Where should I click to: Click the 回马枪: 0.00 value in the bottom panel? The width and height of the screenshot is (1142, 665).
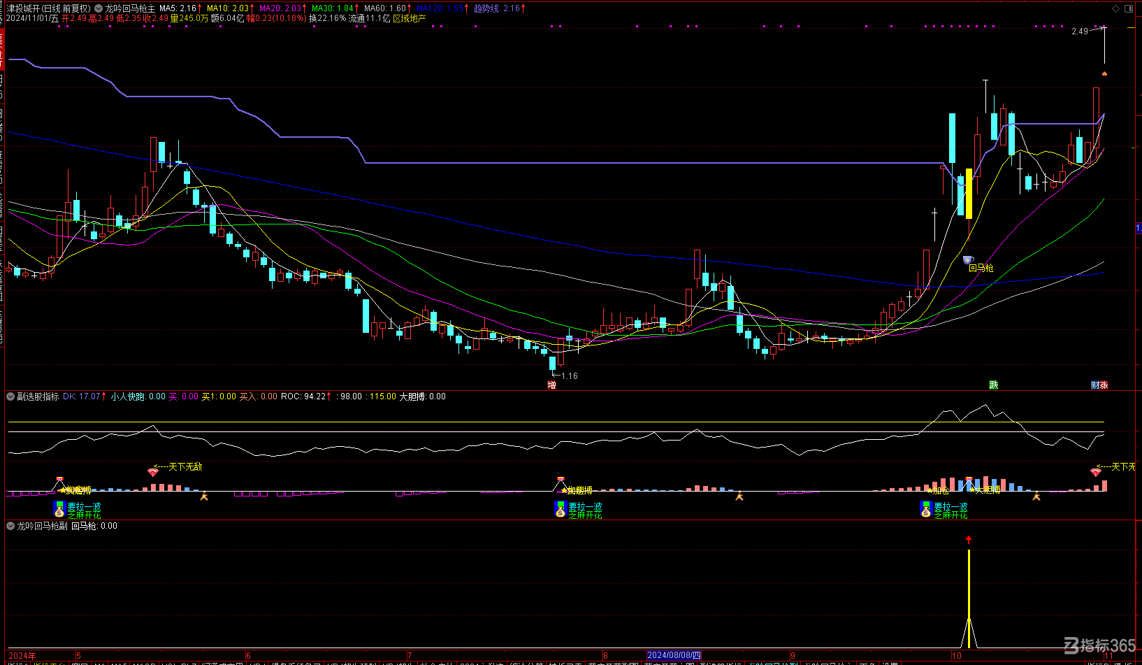[x=94, y=526]
